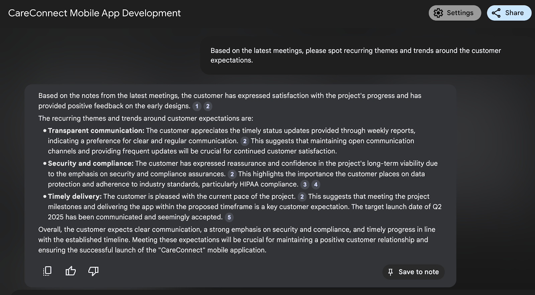
Task: Click the thumbs down icon
Action: 93,271
